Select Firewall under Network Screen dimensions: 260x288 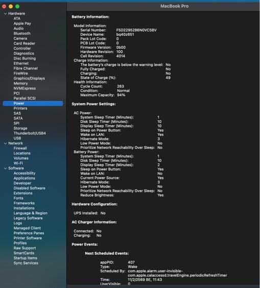coord(20,148)
